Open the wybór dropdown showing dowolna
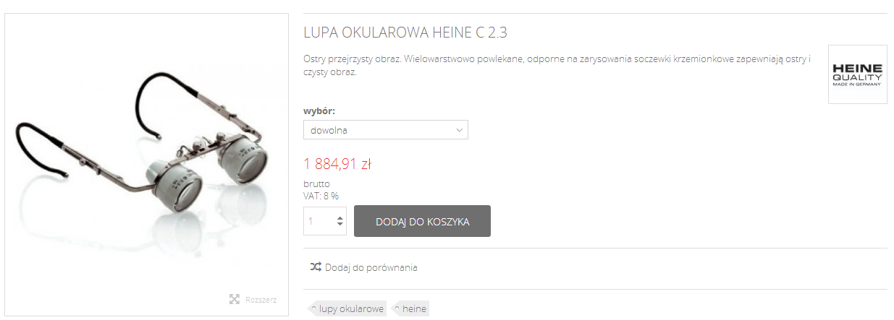The width and height of the screenshot is (894, 320). 386,130
